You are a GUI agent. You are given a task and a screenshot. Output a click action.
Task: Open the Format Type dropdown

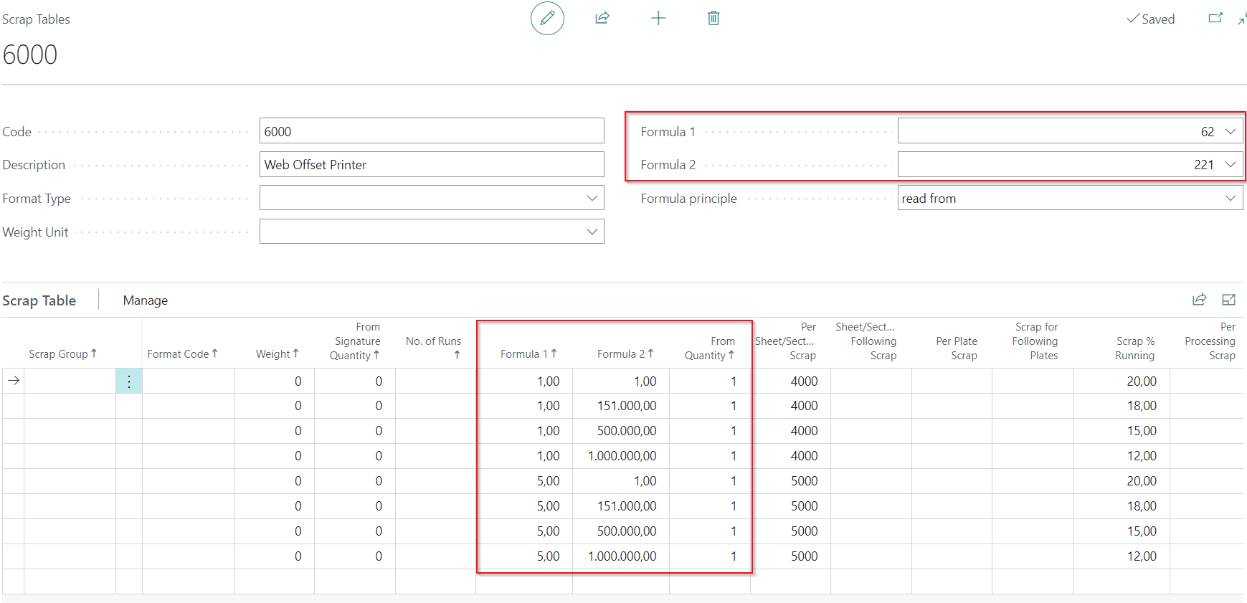[592, 198]
